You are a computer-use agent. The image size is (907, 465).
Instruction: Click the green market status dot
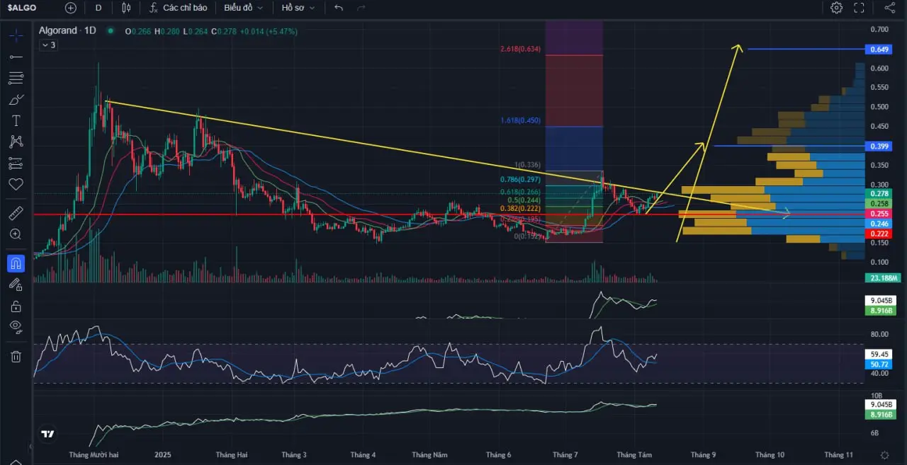[111, 31]
